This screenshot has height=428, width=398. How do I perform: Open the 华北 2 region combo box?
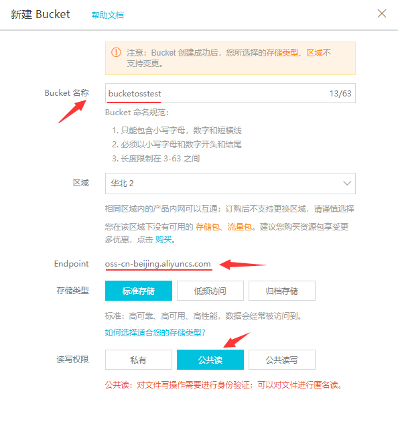230,184
